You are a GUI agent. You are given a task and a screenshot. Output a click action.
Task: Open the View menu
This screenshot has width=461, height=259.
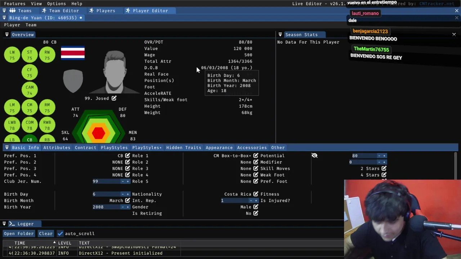click(x=36, y=4)
